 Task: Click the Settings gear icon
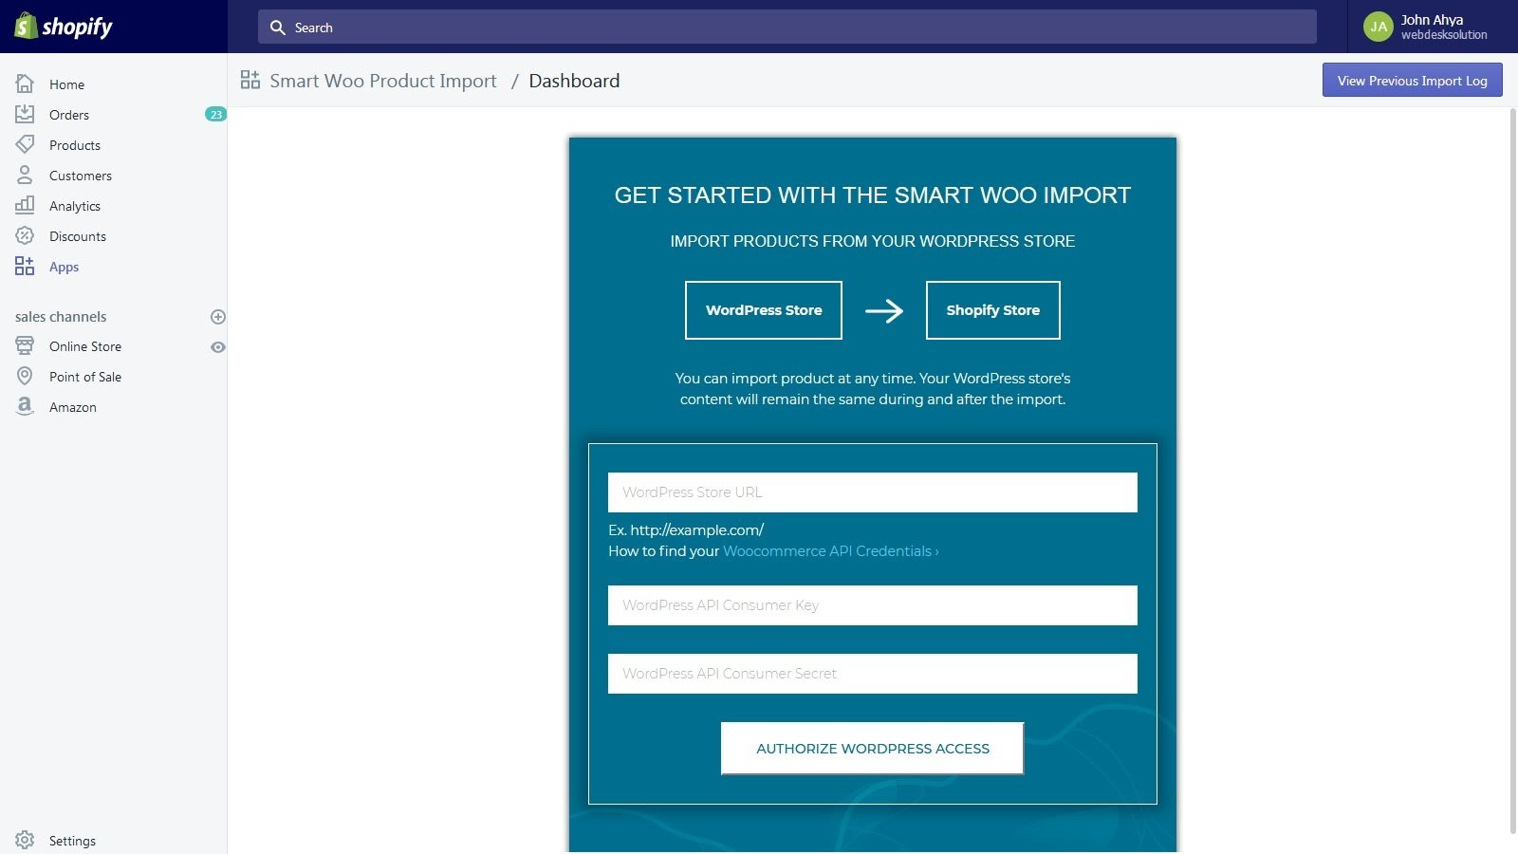coord(25,840)
